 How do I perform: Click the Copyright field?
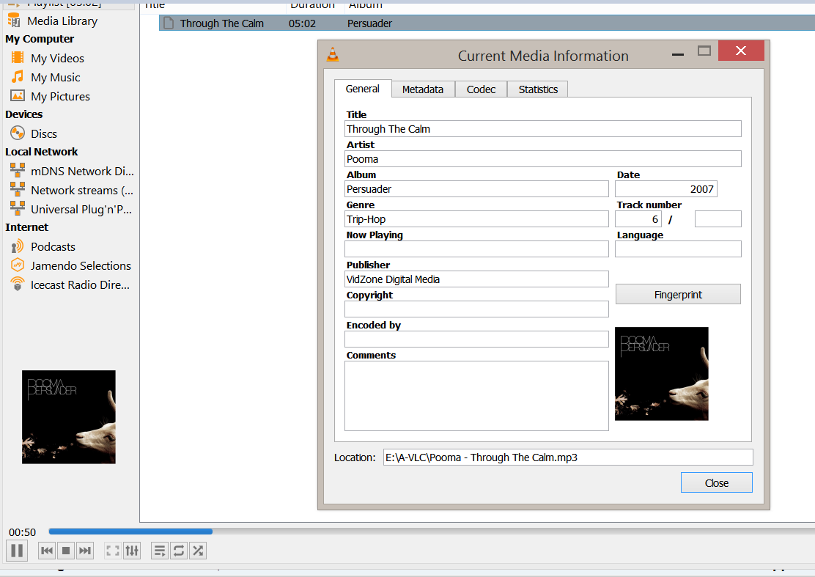[476, 309]
